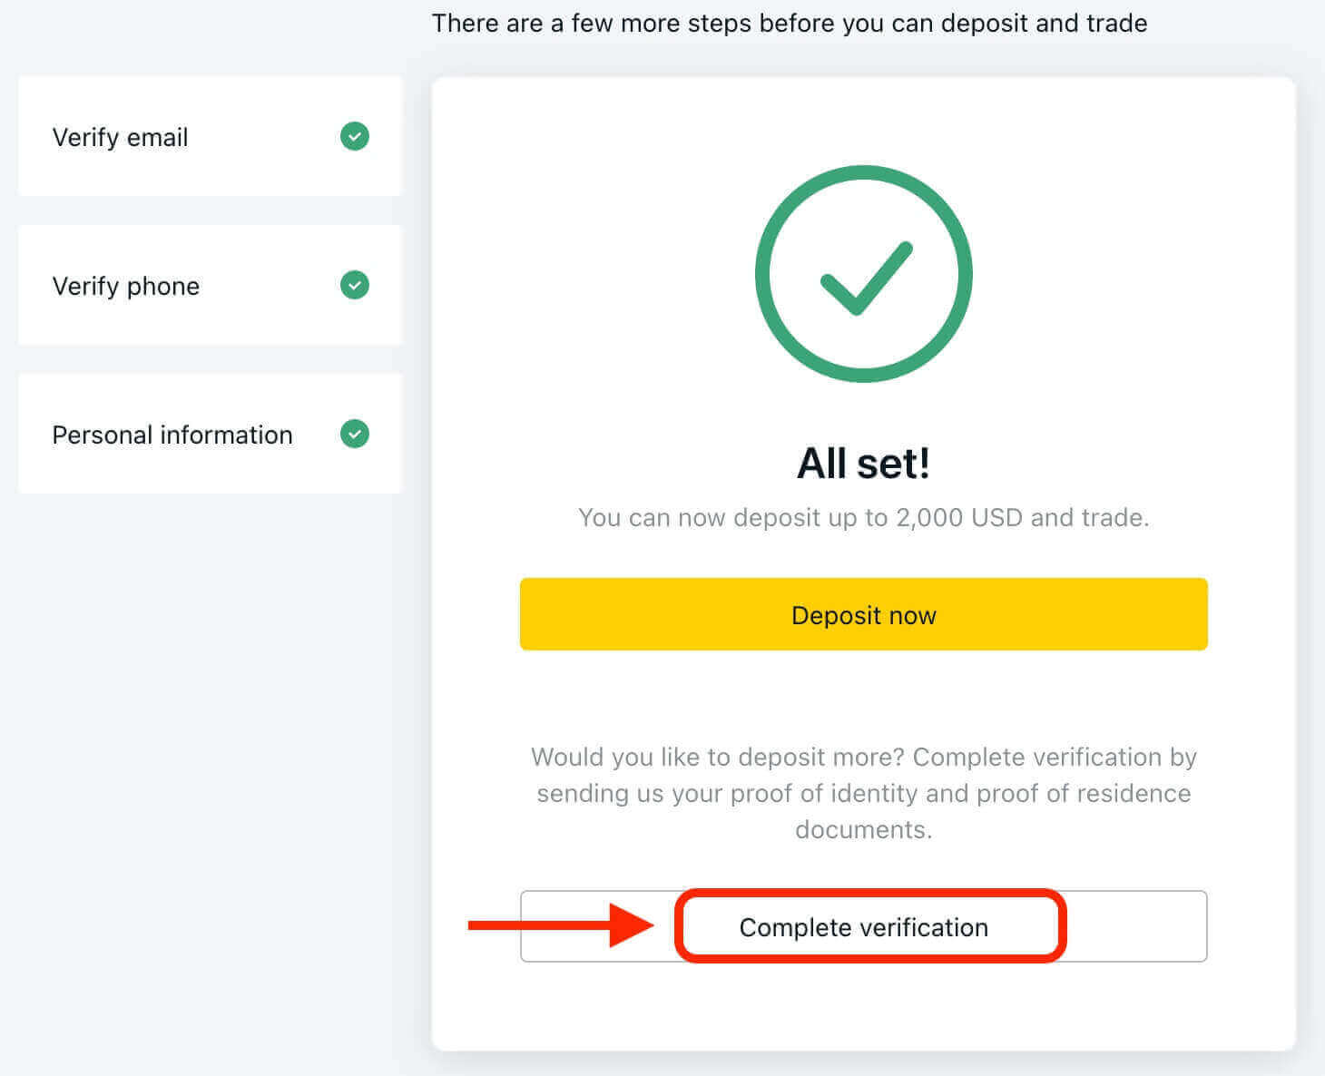The width and height of the screenshot is (1325, 1076).
Task: Click the "All set!" heading
Action: tap(863, 464)
